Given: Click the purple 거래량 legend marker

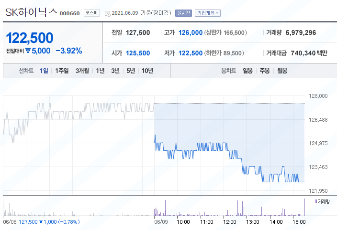Looking at the screenshot, I should point(316,201).
